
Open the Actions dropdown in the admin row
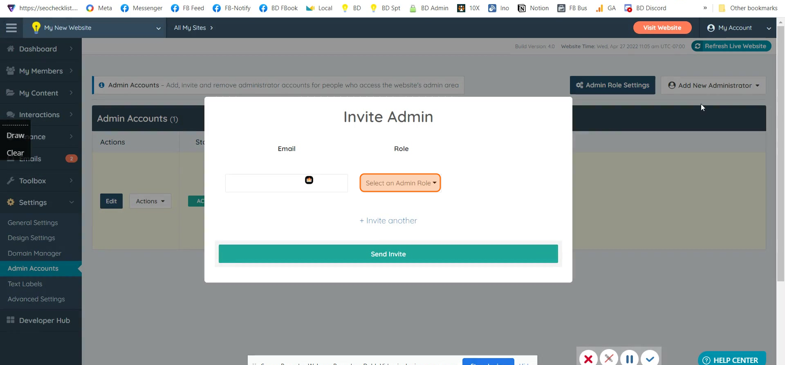tap(150, 201)
